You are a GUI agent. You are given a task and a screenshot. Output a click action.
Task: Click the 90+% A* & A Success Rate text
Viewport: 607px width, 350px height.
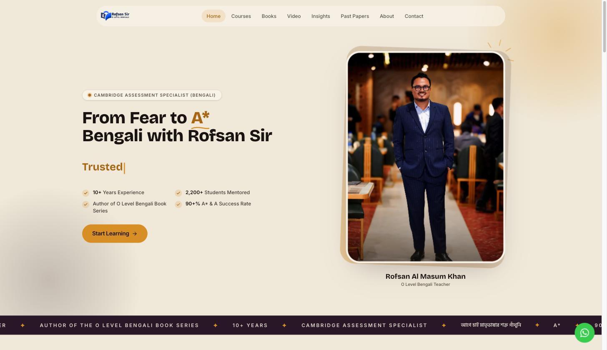pos(218,204)
